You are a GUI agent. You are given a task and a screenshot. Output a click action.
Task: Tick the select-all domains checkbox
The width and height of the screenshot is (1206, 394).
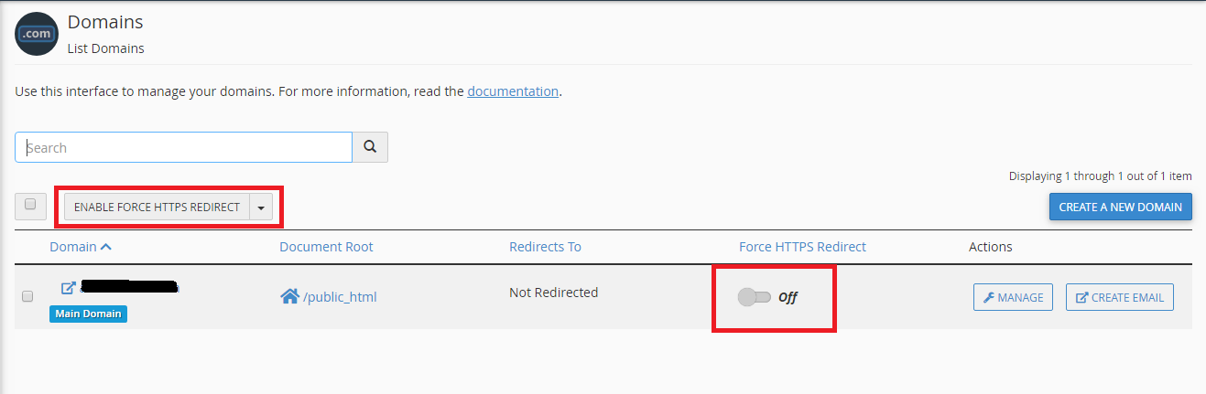tap(30, 206)
